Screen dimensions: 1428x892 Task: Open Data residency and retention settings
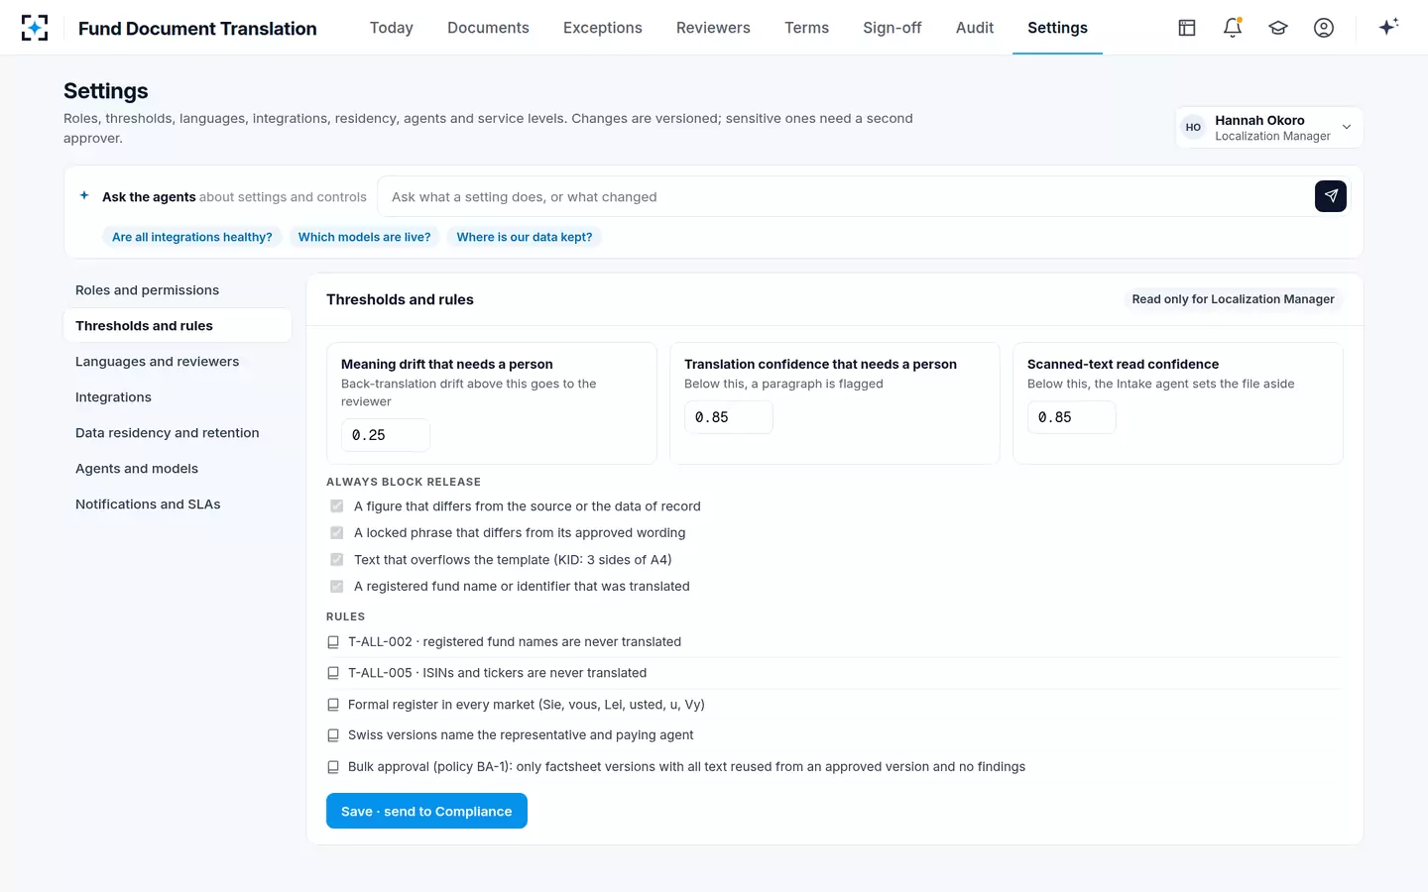point(178,433)
